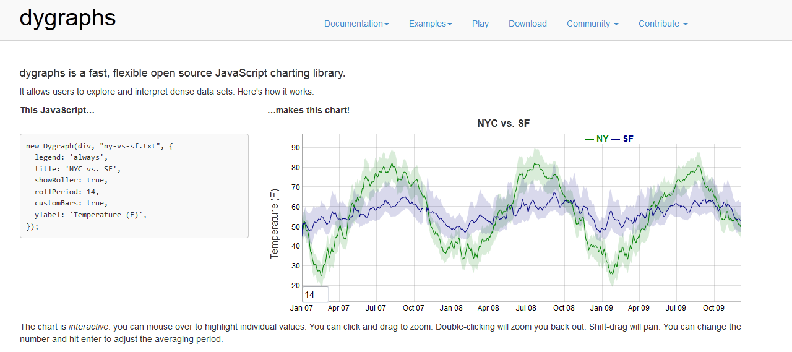Viewport: 792px width, 352px height.
Task: Click the chart title NYC vs. SF
Action: pyautogui.click(x=503, y=124)
